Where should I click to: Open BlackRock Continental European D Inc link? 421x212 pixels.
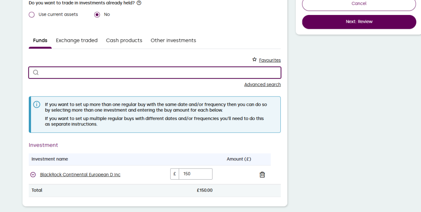80,175
